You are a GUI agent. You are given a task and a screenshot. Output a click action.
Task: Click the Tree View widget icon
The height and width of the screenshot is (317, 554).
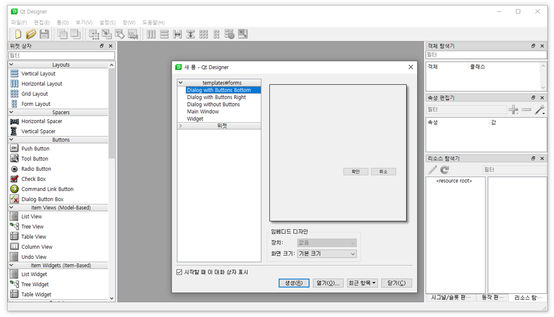(14, 226)
